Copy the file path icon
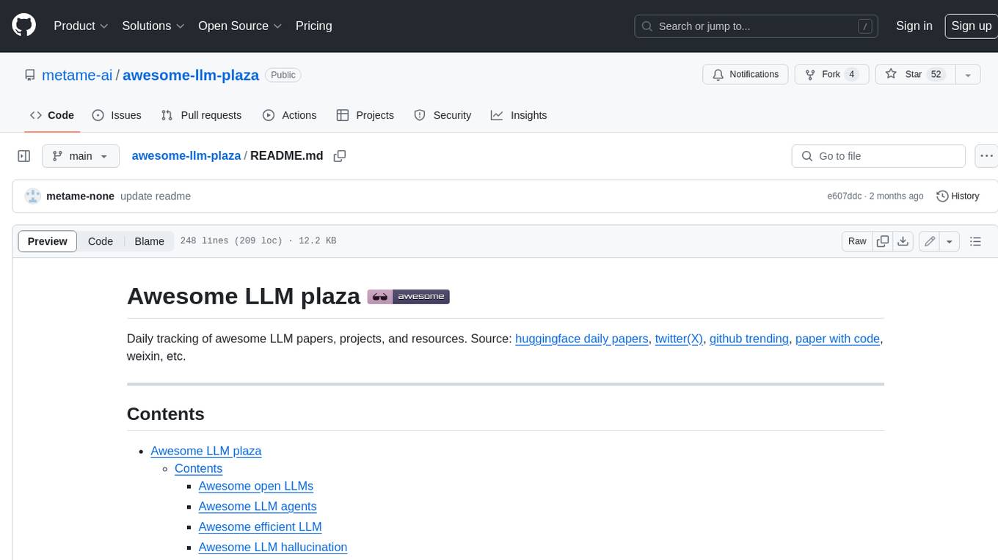Screen dimensions: 998x560 click(340, 156)
